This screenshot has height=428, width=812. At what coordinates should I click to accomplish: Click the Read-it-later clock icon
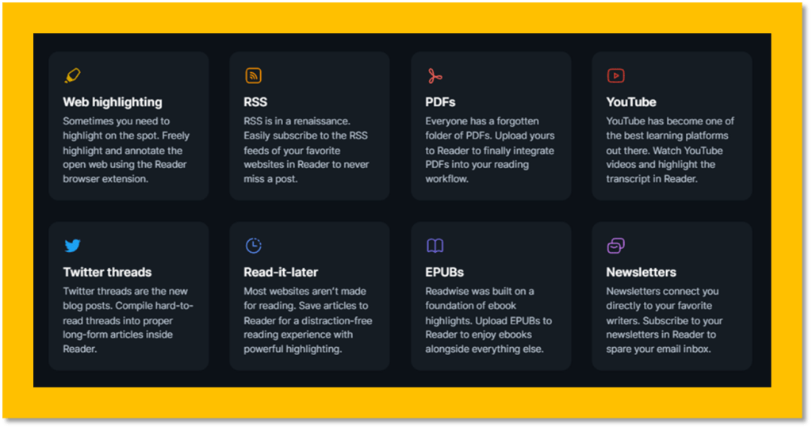click(253, 246)
